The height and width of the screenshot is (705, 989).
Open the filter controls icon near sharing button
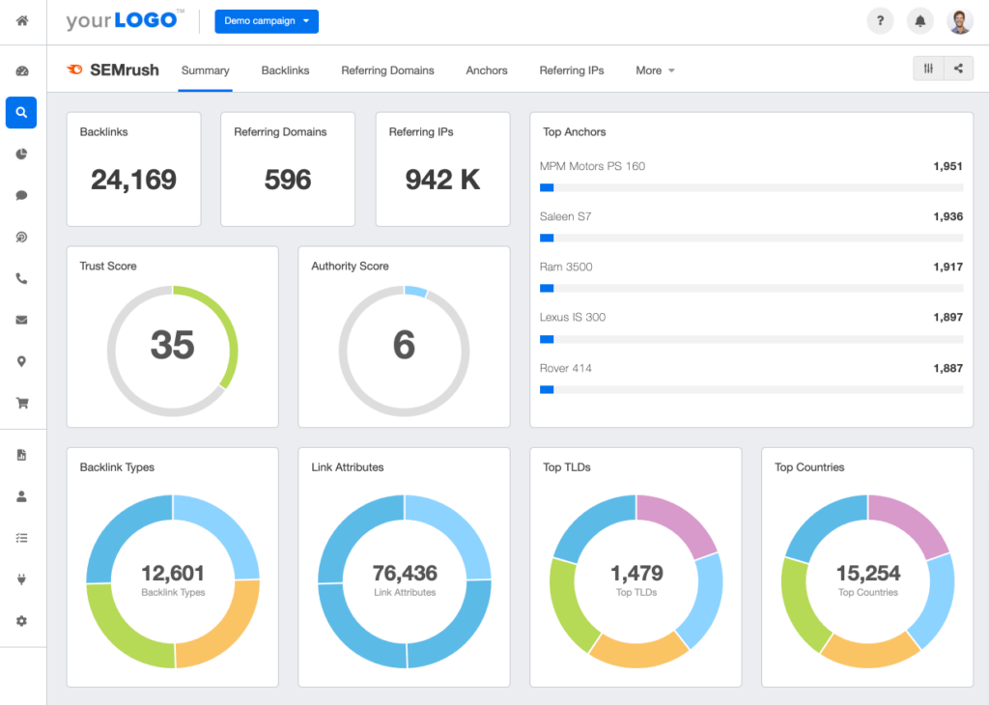[928, 69]
